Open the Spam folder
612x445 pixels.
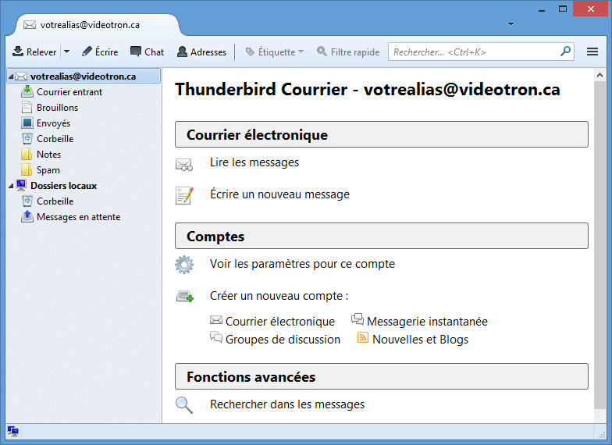48,170
